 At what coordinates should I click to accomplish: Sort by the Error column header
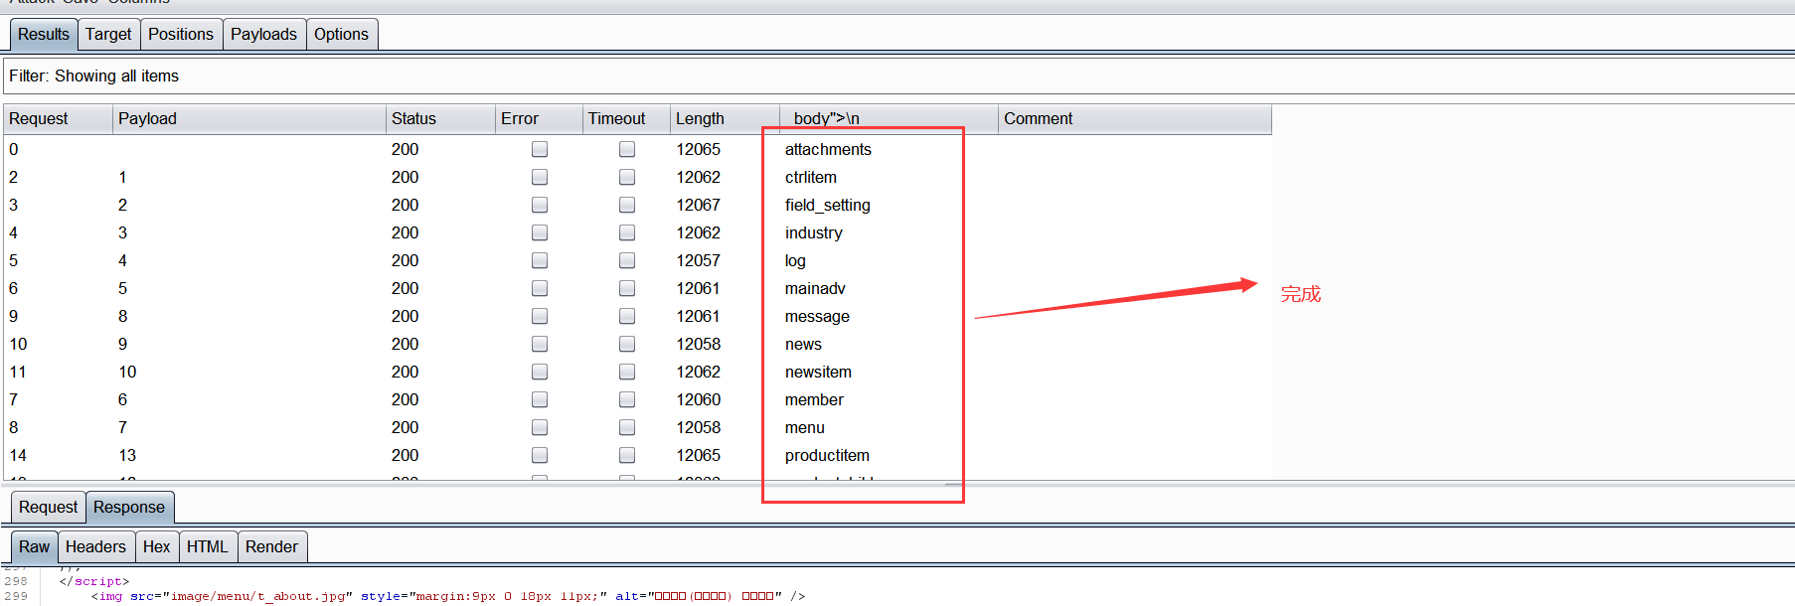[x=539, y=118]
